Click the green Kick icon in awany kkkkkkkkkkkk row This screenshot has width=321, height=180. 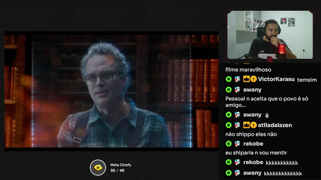228,173
